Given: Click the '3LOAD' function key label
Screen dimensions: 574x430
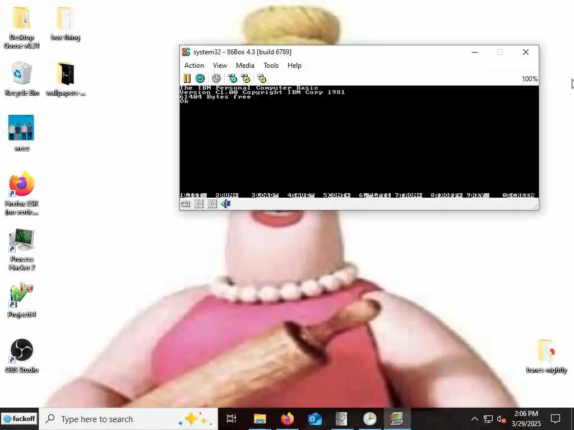Looking at the screenshot, I should point(265,195).
